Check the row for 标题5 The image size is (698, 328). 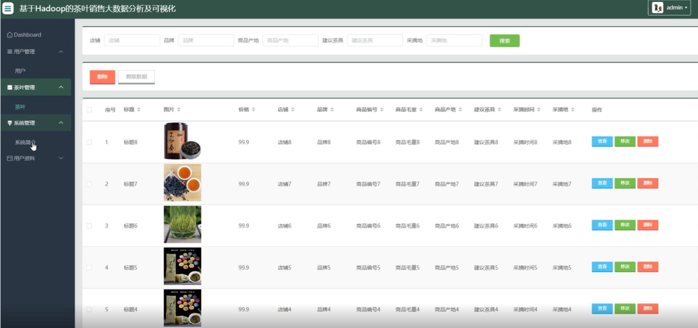coord(89,268)
